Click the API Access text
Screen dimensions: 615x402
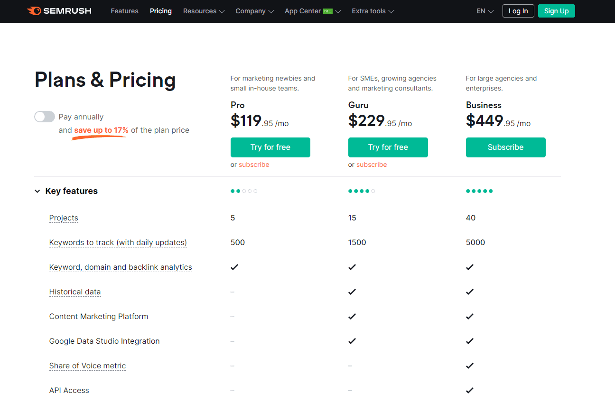click(x=69, y=390)
